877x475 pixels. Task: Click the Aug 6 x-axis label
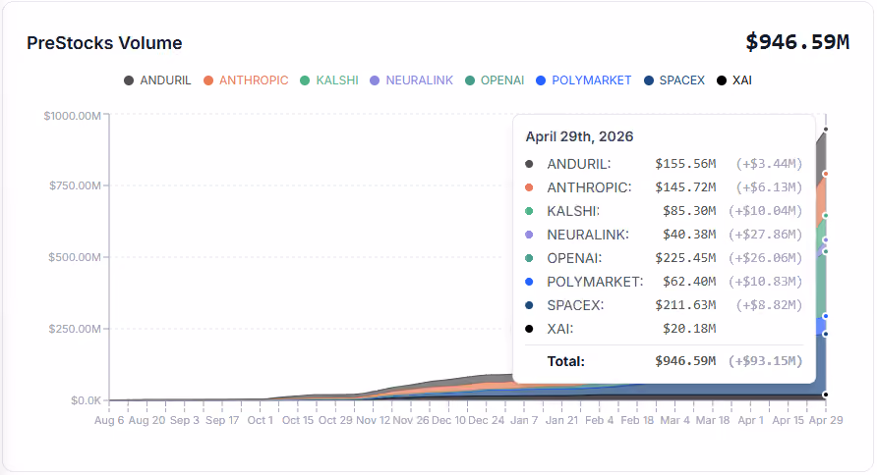click(109, 420)
